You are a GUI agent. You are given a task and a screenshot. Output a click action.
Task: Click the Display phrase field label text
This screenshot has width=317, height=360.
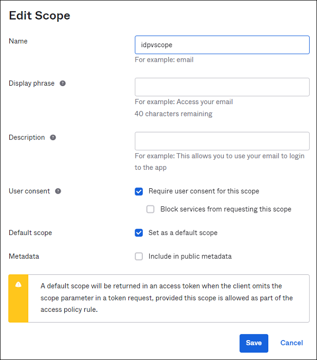(x=32, y=83)
